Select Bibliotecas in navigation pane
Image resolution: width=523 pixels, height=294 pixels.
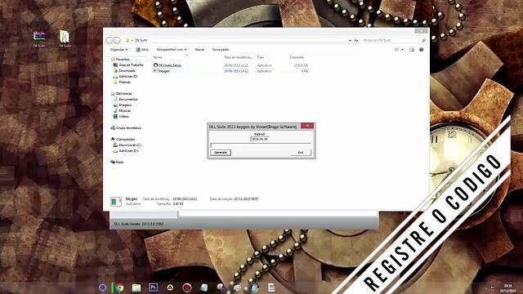tap(123, 94)
